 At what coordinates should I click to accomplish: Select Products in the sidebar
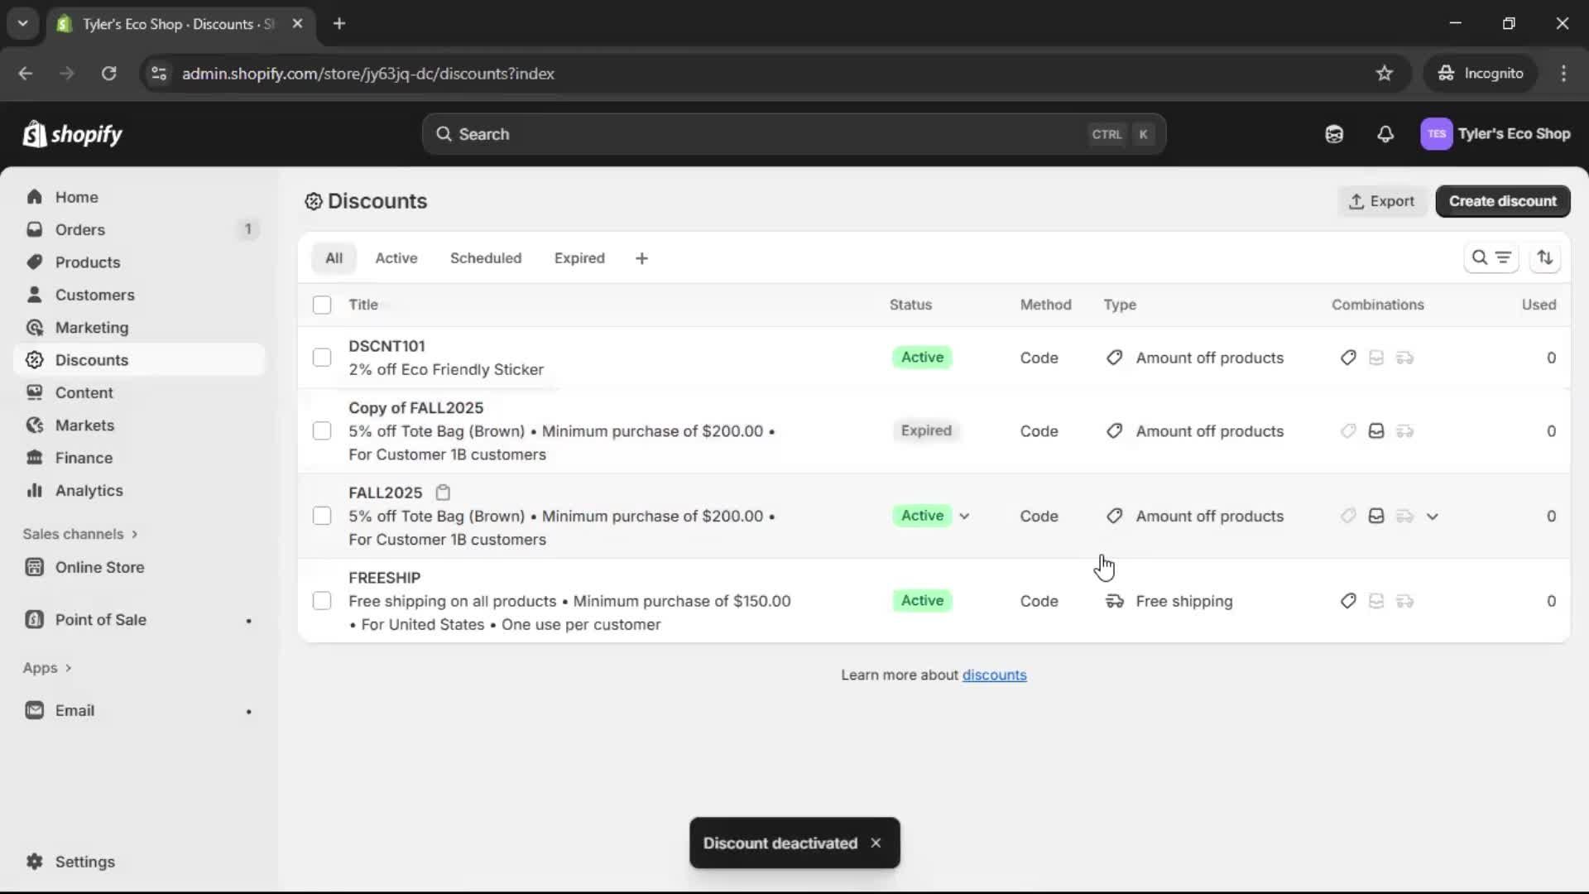(88, 262)
